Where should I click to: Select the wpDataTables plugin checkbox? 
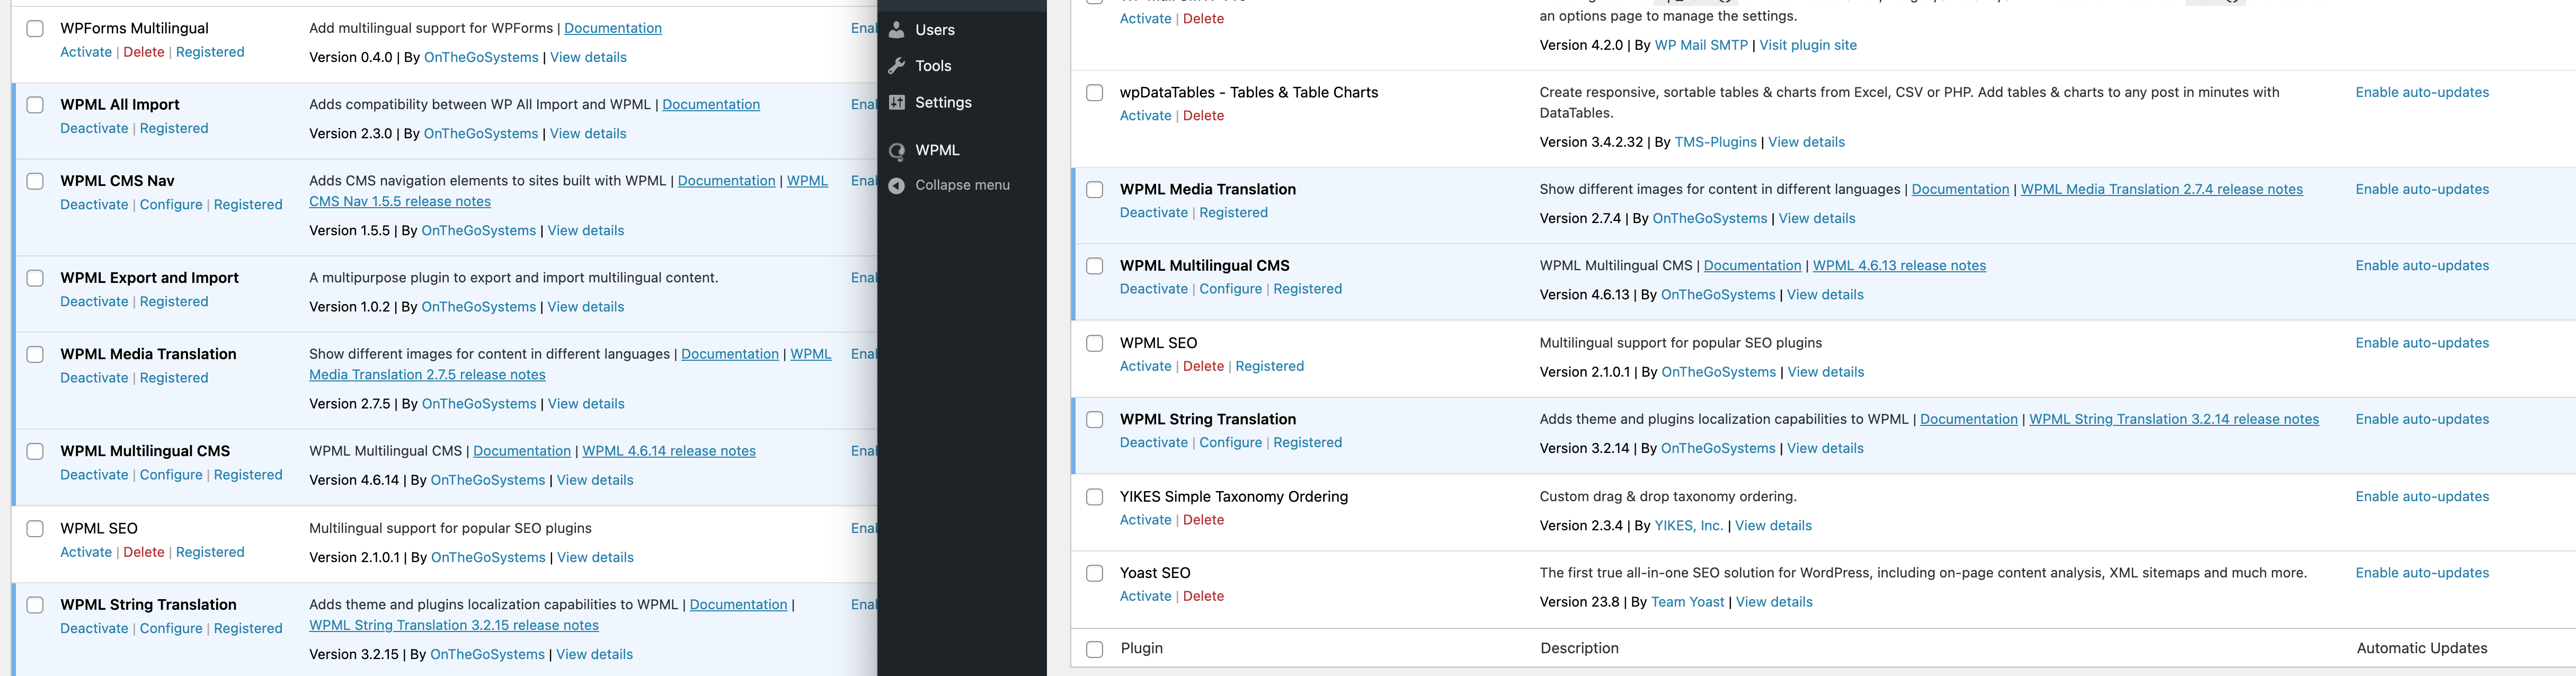click(1095, 93)
